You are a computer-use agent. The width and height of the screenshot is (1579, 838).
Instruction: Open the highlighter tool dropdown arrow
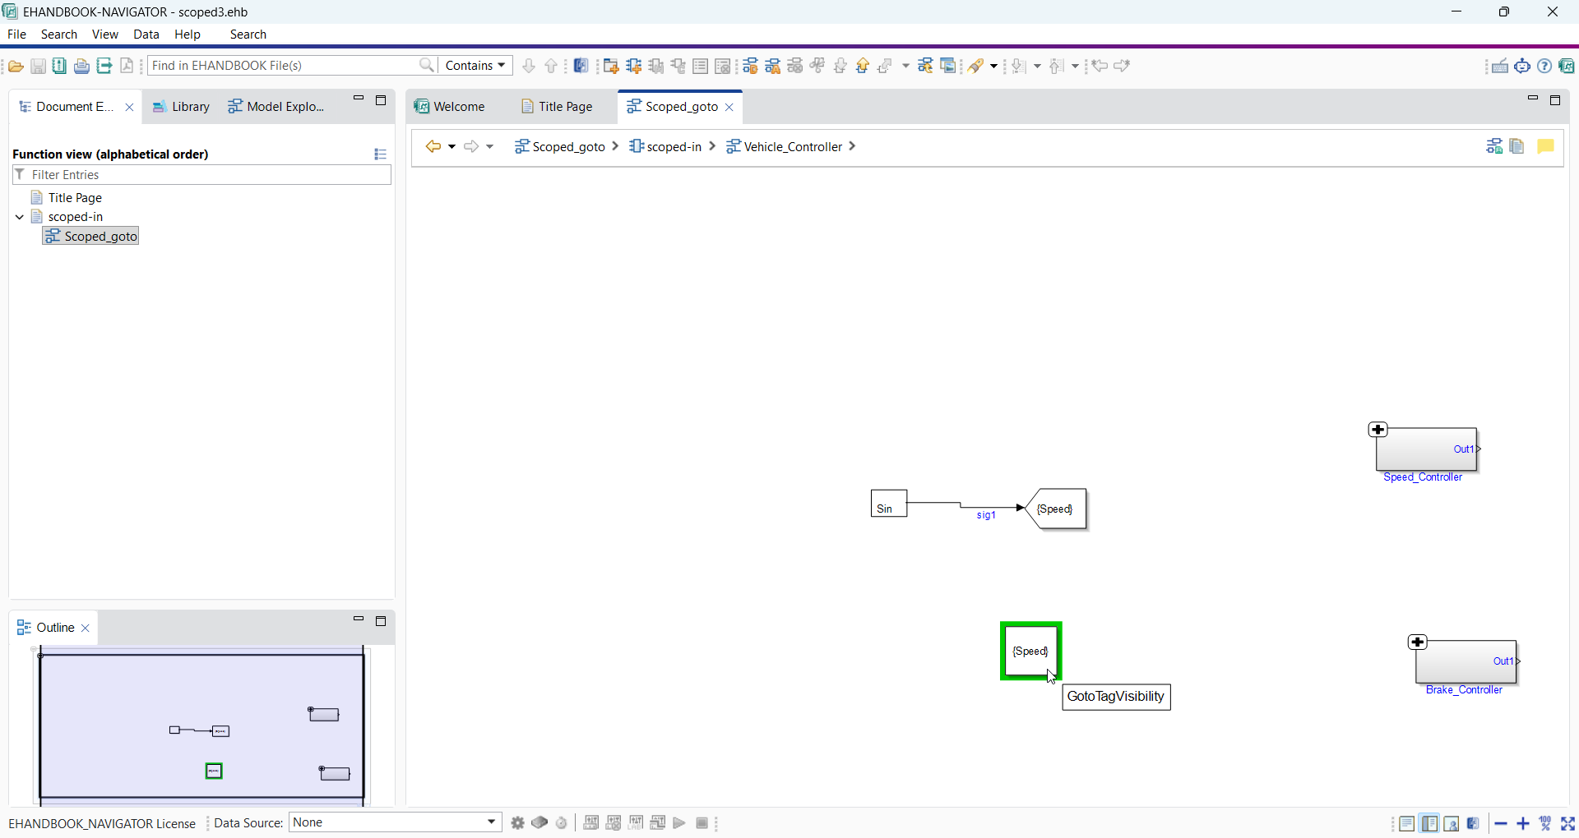[x=994, y=66]
